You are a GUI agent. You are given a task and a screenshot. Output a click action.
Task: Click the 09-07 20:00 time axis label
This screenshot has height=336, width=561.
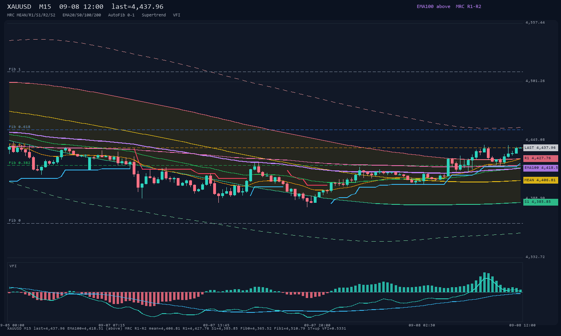click(x=317, y=325)
